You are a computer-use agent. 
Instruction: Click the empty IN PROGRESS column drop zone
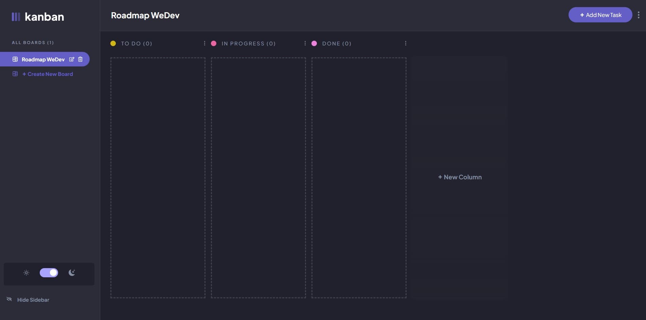point(258,178)
